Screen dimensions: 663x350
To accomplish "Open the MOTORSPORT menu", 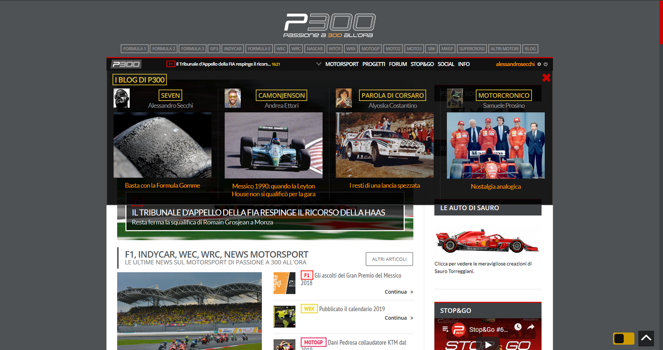I will click(341, 64).
